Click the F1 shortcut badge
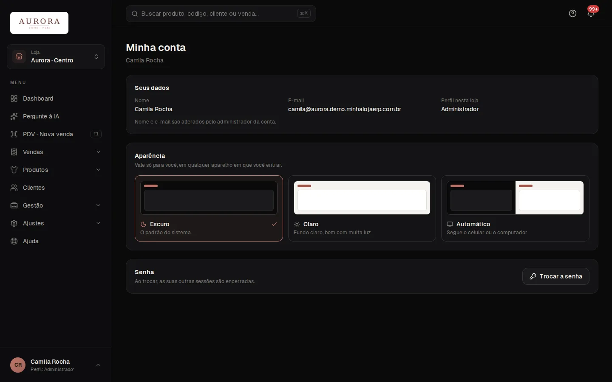Screen dimensions: 612x382 click(96, 134)
